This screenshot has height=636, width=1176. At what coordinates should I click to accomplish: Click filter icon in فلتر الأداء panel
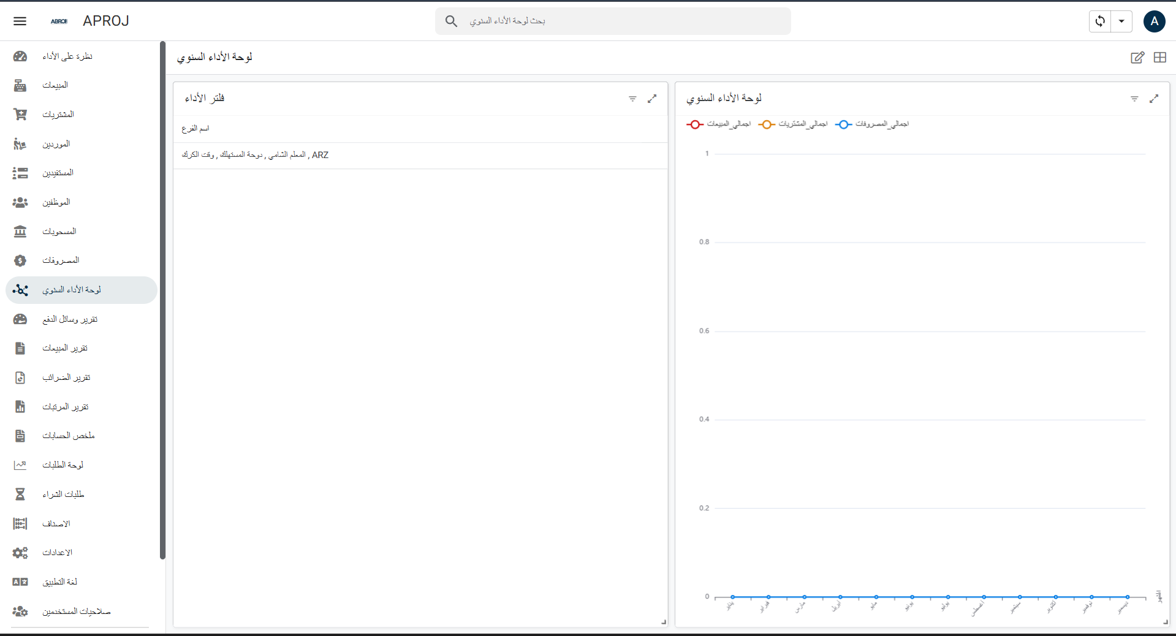click(632, 99)
